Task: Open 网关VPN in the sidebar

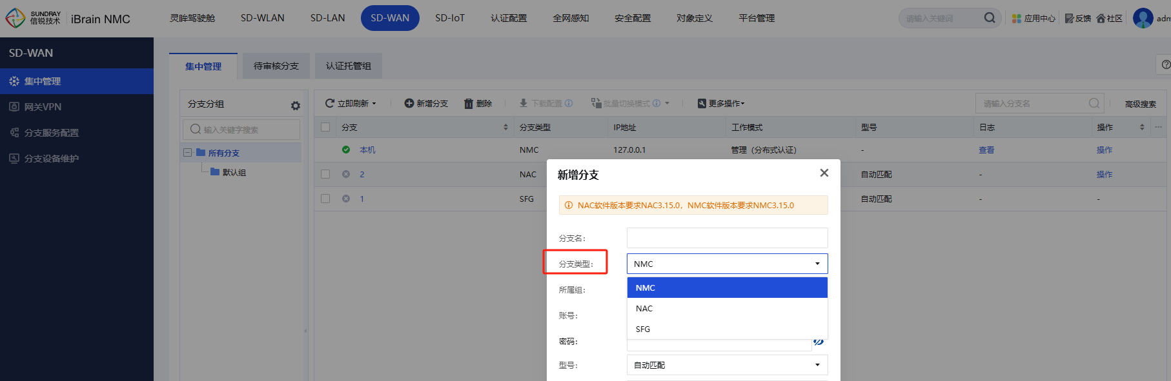Action: point(77,107)
